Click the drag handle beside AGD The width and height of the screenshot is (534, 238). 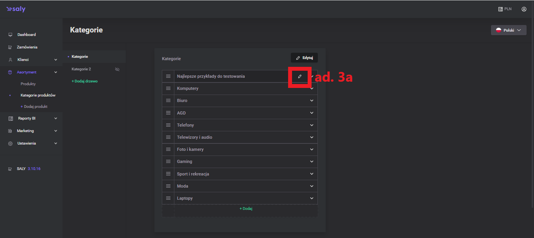(x=168, y=113)
